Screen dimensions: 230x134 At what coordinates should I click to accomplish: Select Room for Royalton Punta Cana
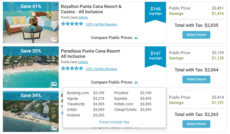pos(196,35)
